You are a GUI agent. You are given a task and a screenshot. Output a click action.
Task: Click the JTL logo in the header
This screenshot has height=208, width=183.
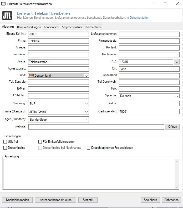[7, 16]
